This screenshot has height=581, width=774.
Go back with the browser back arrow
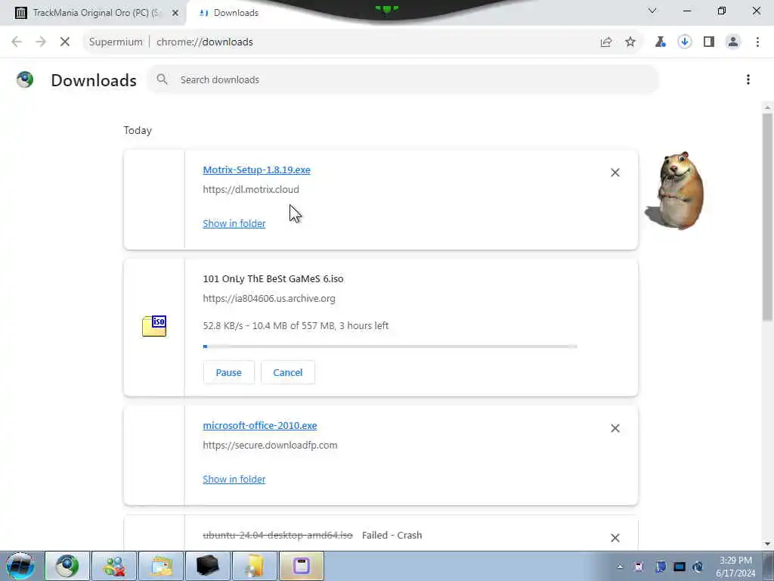[17, 42]
